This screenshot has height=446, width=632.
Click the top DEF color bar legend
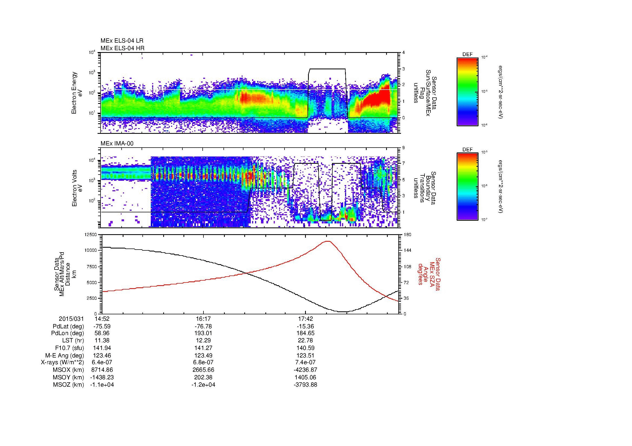467,91
